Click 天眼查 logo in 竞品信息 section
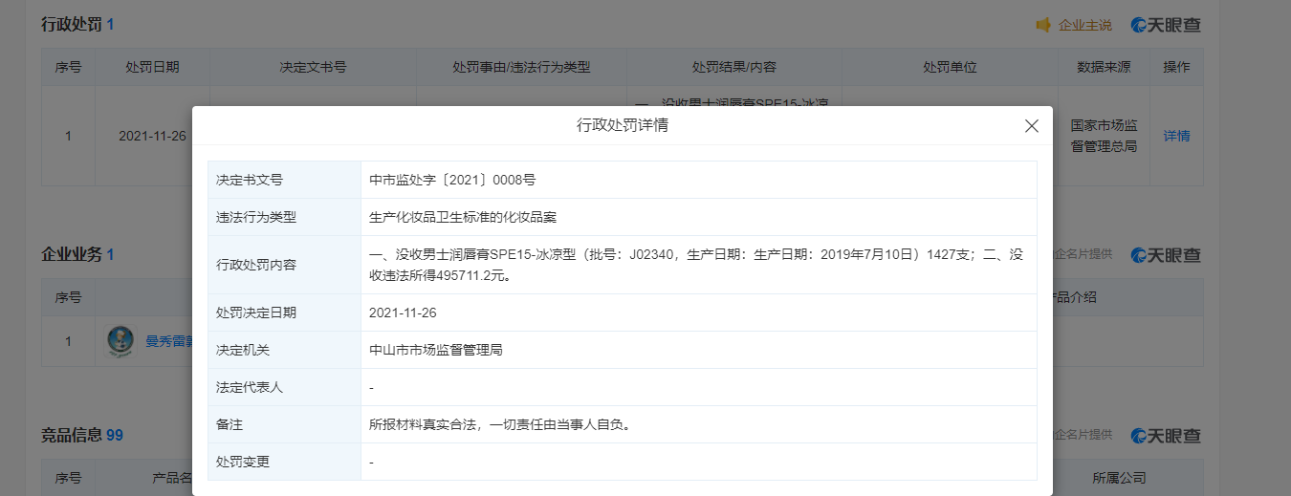Screen dimensions: 1291x496 tap(1165, 435)
